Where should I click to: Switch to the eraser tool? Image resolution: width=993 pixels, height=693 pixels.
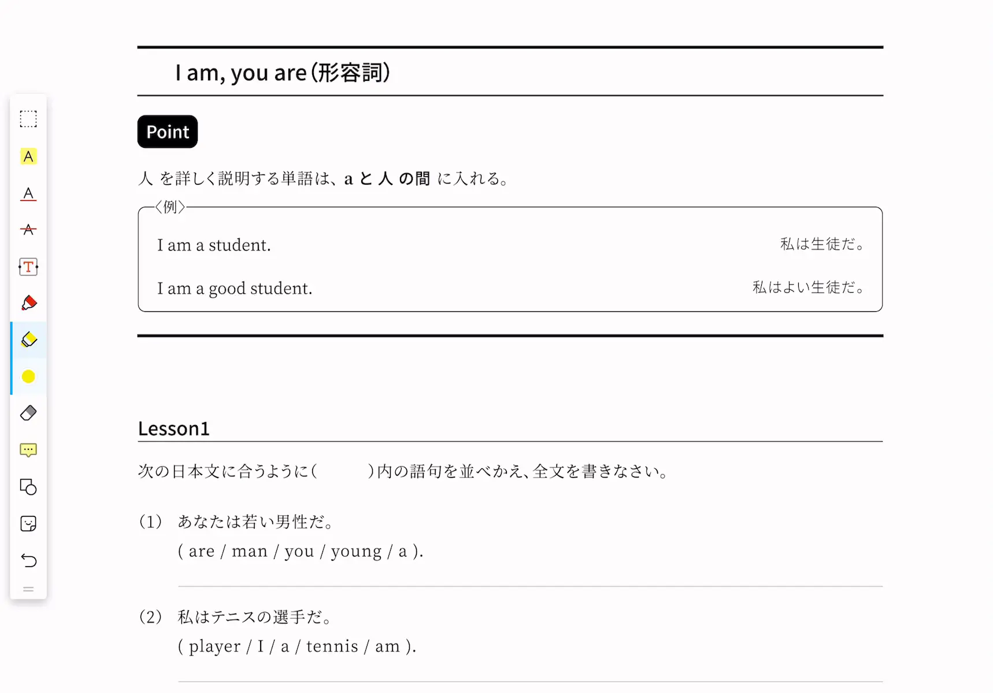(28, 413)
